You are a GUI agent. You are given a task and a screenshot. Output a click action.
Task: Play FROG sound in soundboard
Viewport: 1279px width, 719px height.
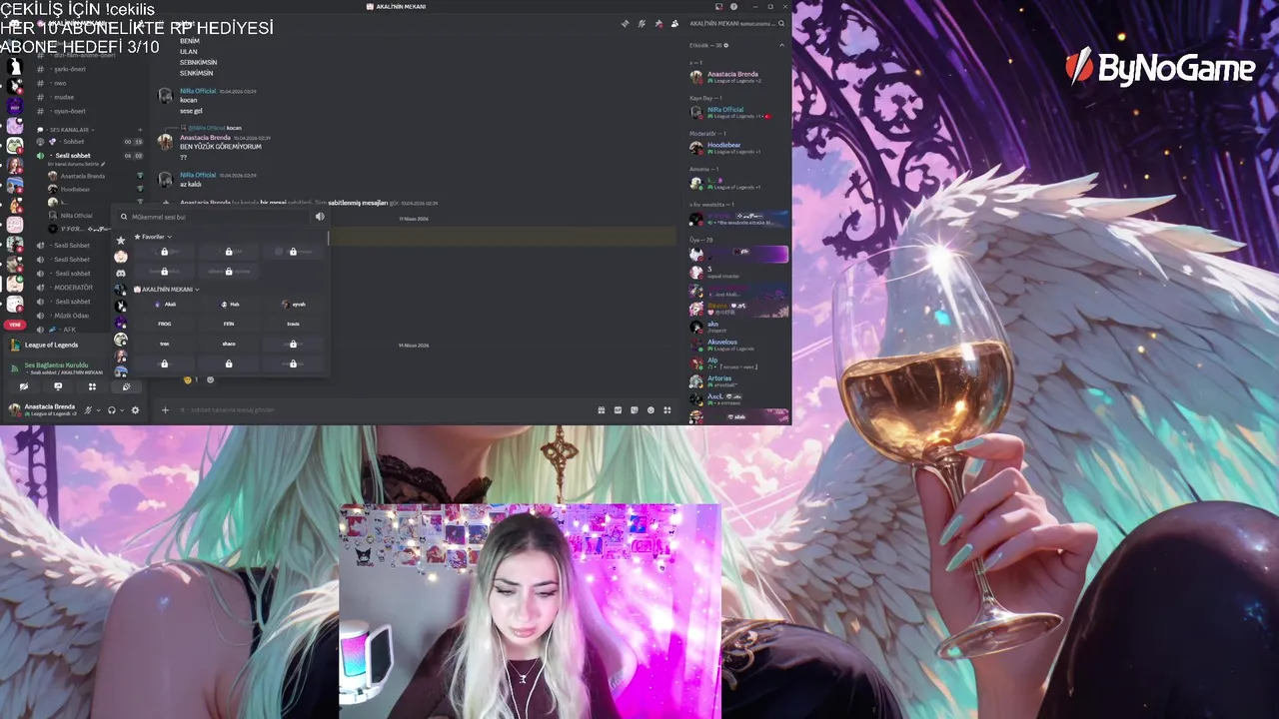pyautogui.click(x=165, y=324)
